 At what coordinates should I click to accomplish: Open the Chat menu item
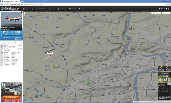pyautogui.click(x=81, y=9)
